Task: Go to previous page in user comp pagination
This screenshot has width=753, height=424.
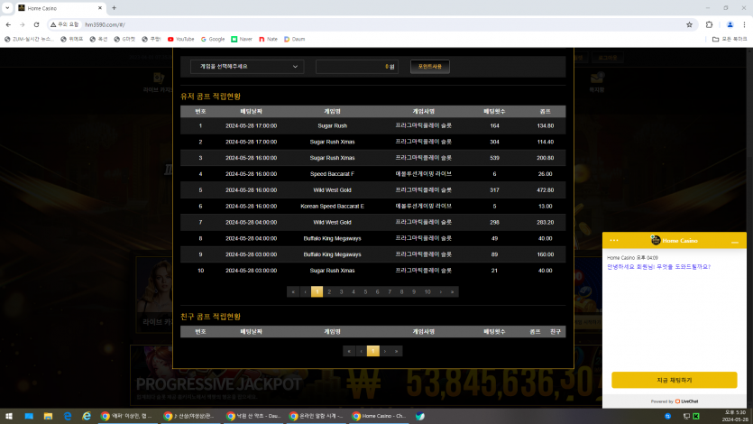Action: click(x=305, y=292)
